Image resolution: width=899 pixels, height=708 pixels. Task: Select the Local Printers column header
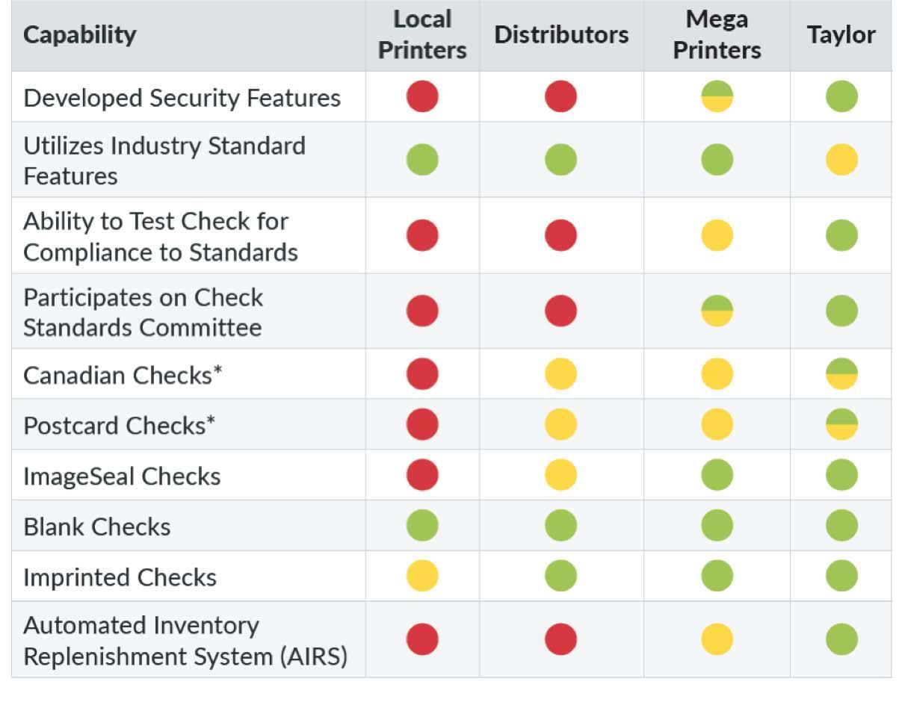pos(422,35)
